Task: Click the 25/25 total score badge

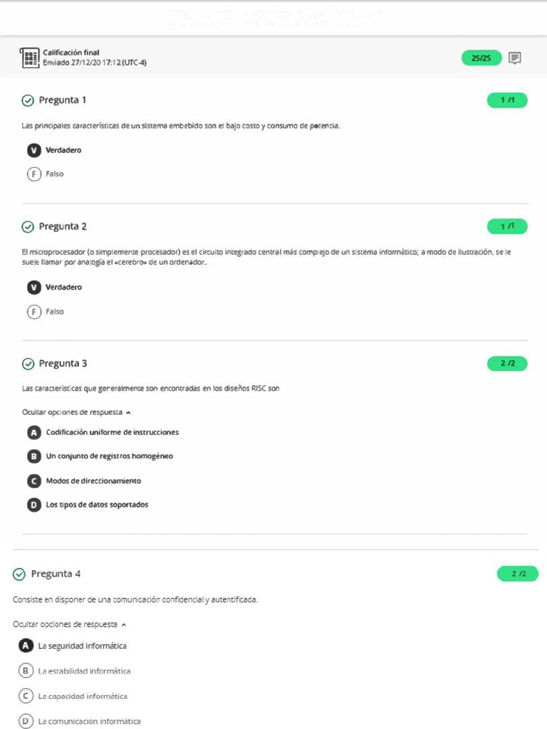Action: coord(481,58)
